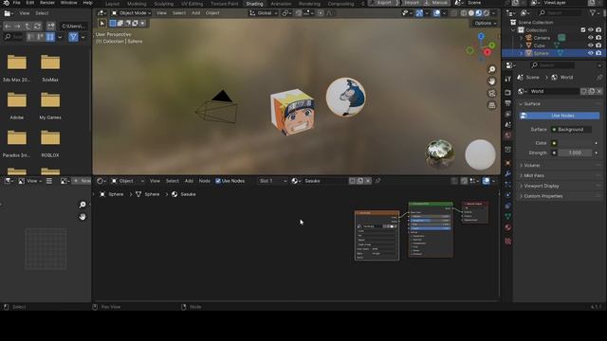Open the World properties tab icon

point(508,135)
